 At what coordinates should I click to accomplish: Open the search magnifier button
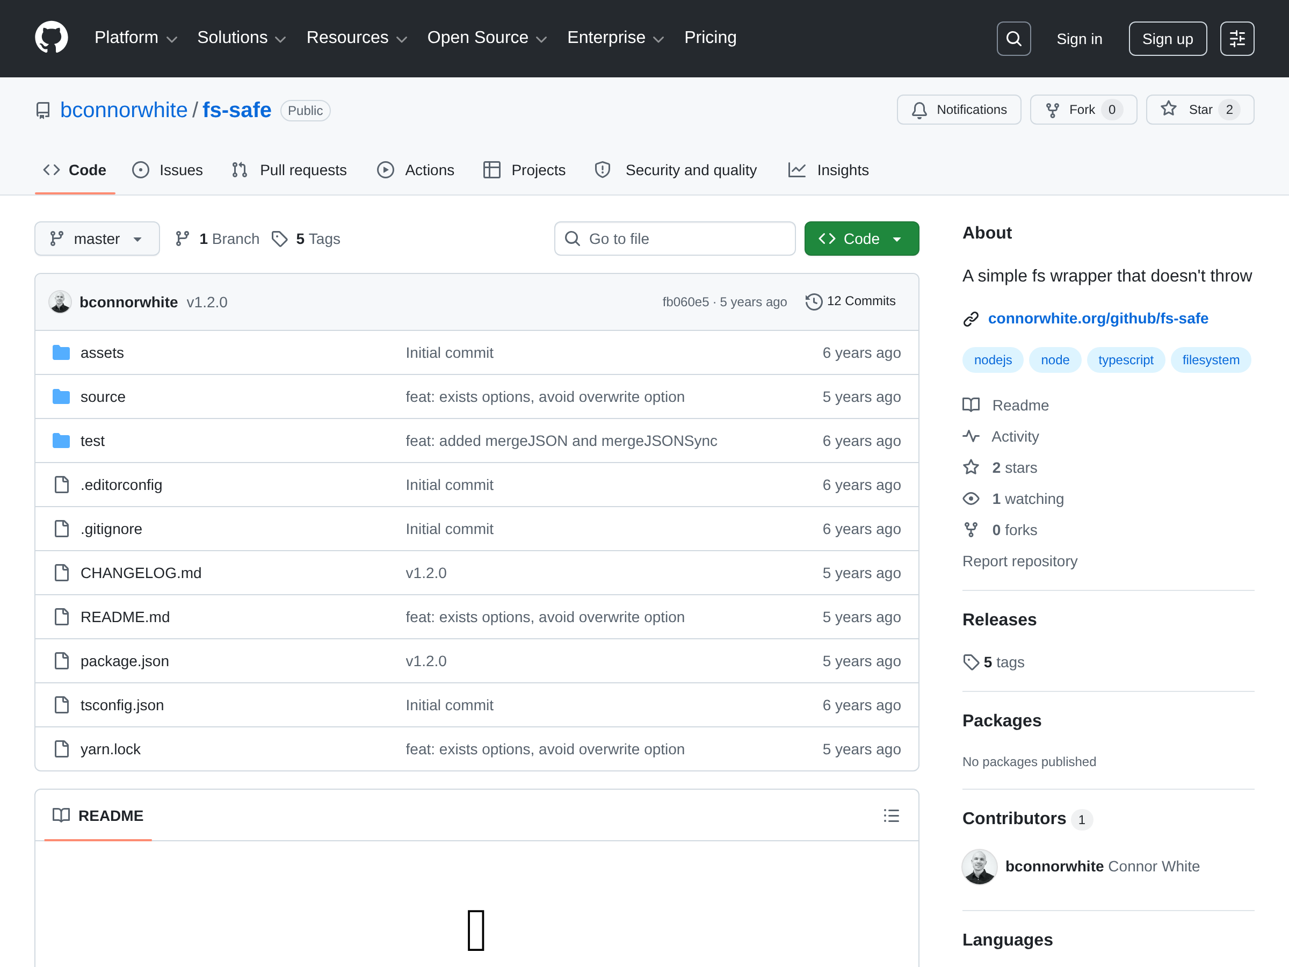coord(1013,39)
